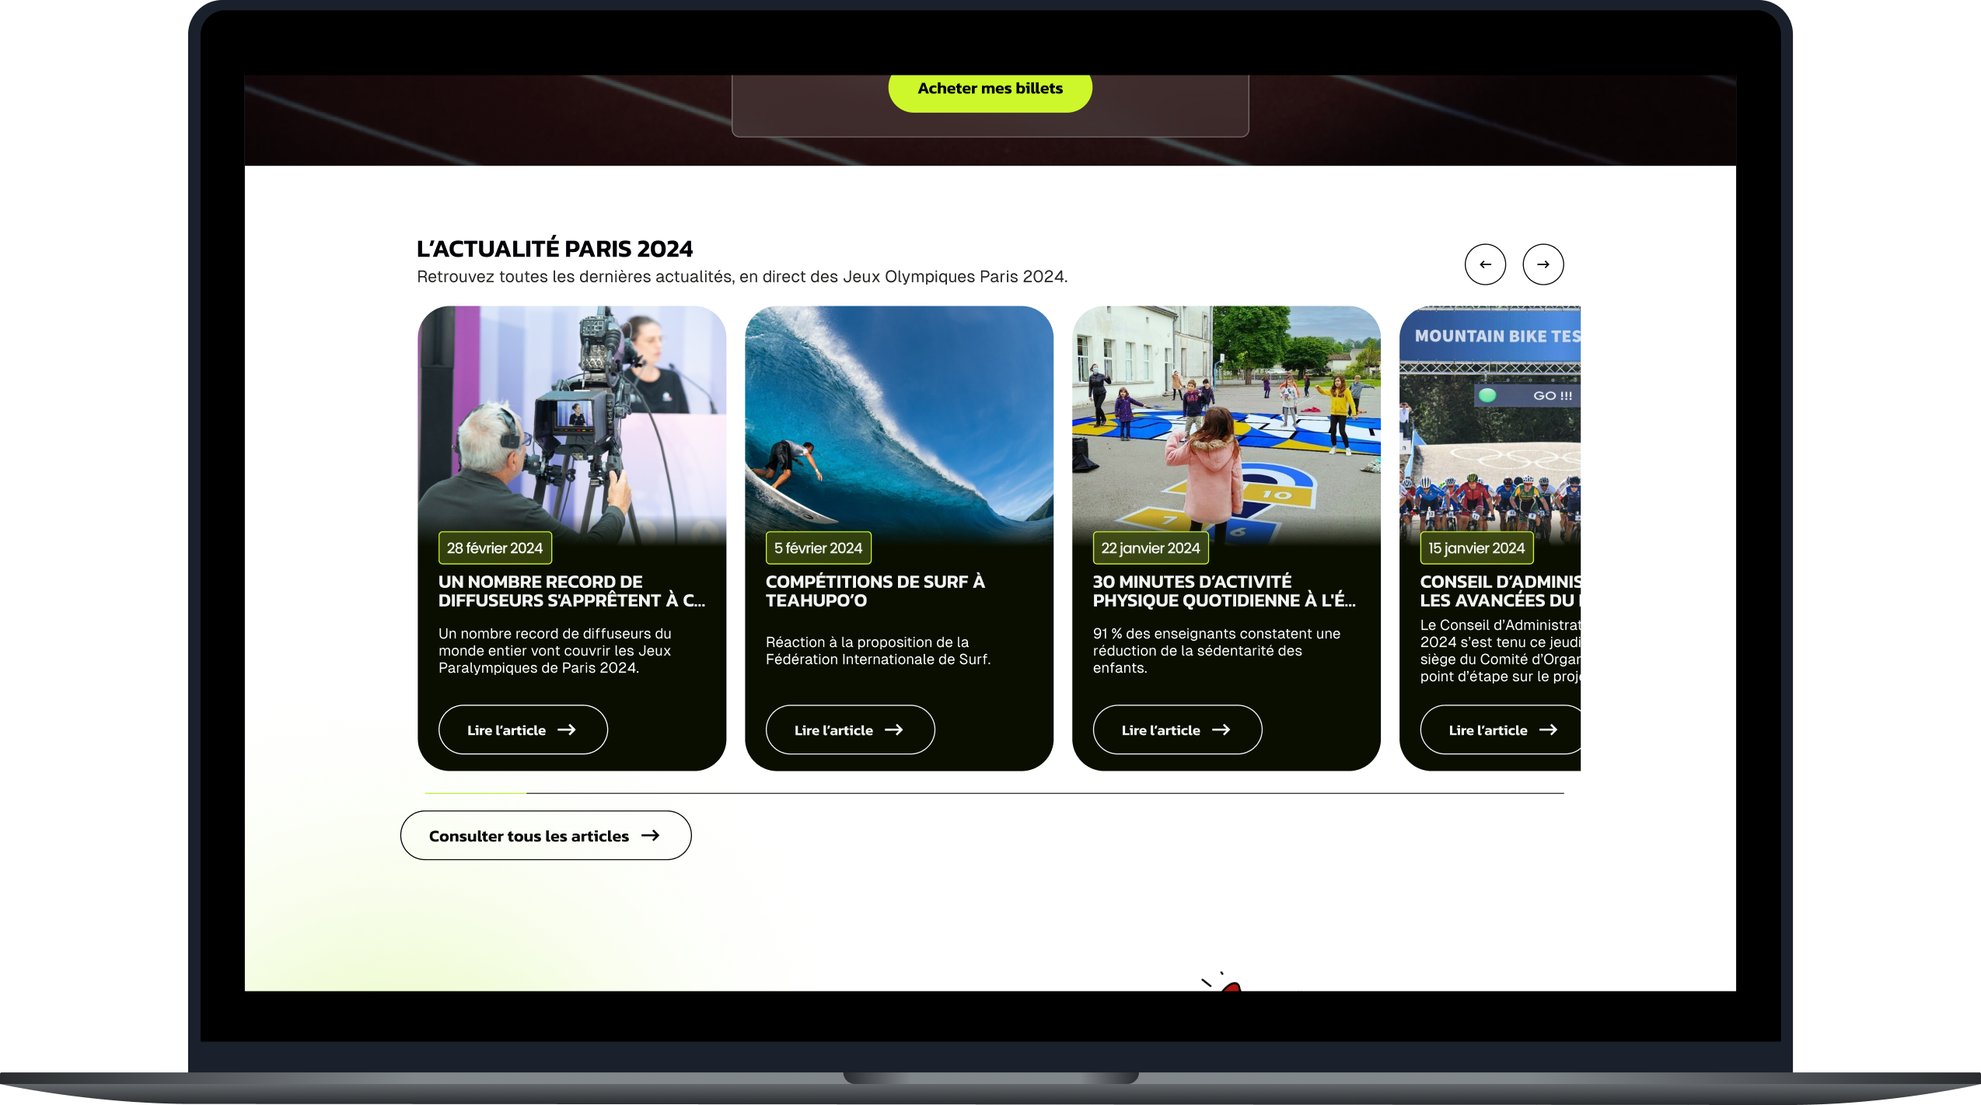Click the 28 février 2024 date tag
This screenshot has width=1981, height=1105.
[495, 548]
